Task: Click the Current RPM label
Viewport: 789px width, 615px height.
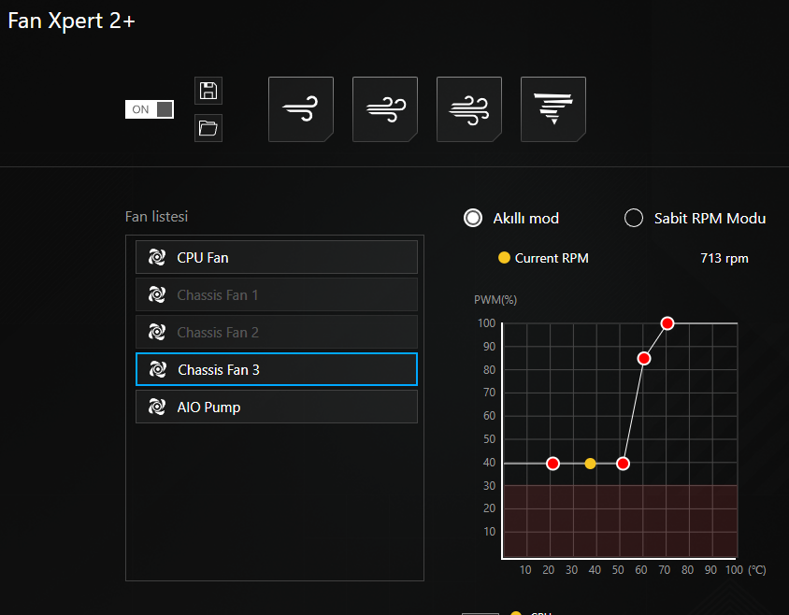Action: 552,258
